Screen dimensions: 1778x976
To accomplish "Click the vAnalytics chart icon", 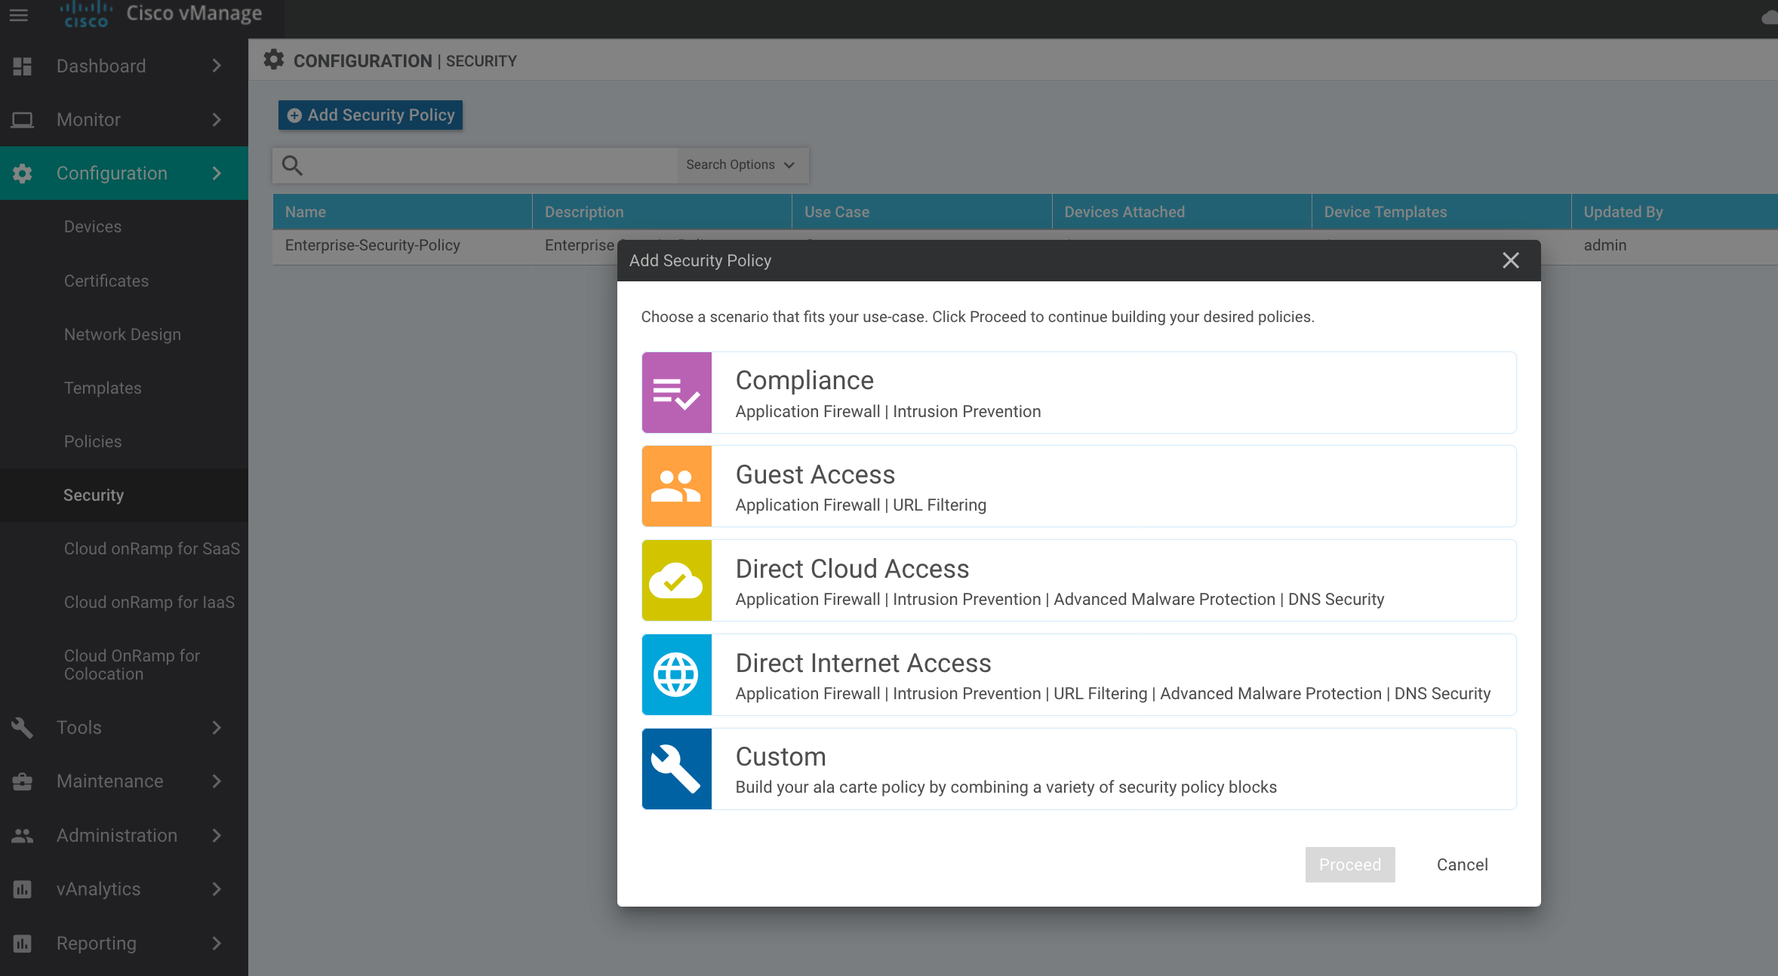I will point(23,889).
